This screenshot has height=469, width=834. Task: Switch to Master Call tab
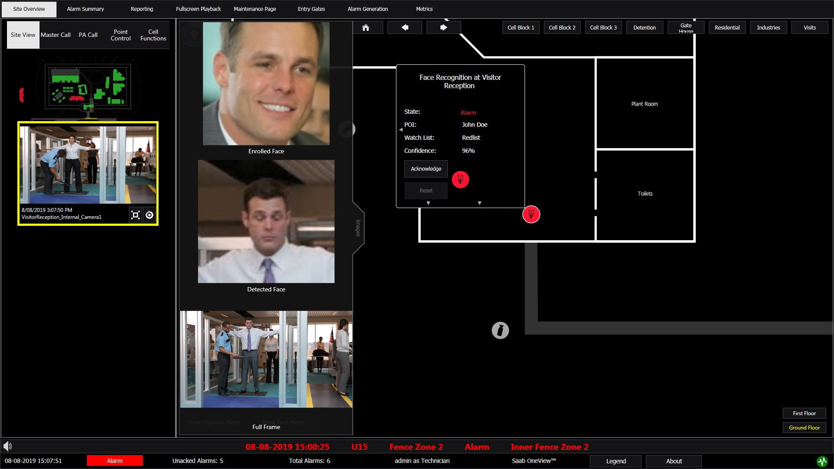[x=56, y=35]
